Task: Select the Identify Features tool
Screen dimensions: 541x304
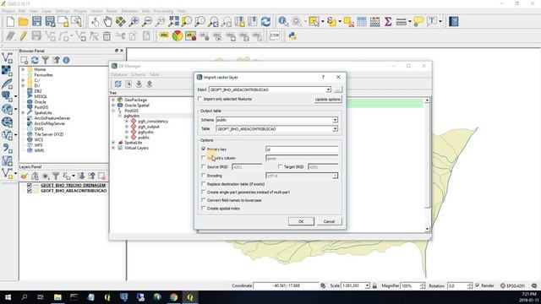Action: click(x=283, y=22)
